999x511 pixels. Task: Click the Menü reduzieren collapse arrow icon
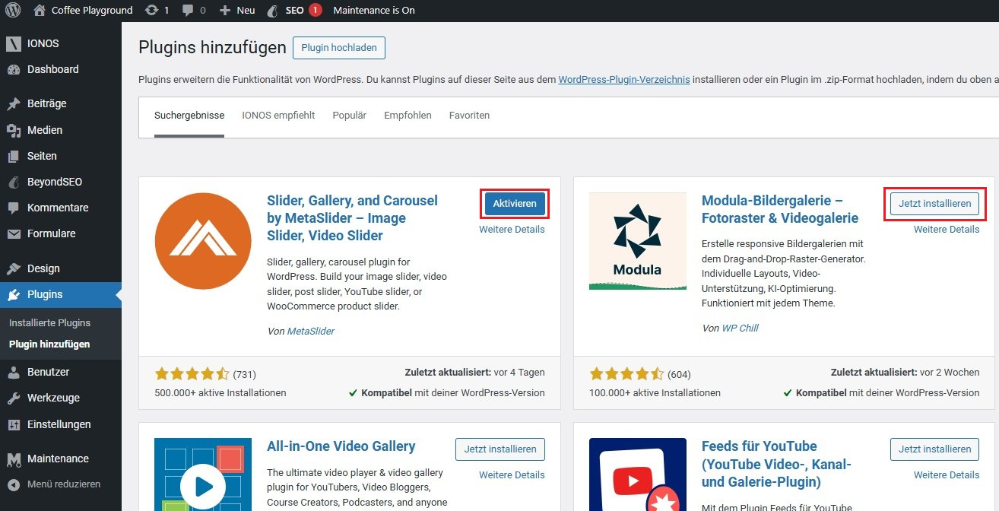(14, 484)
